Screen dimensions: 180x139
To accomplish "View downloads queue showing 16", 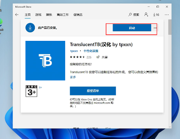I will coord(156,15).
